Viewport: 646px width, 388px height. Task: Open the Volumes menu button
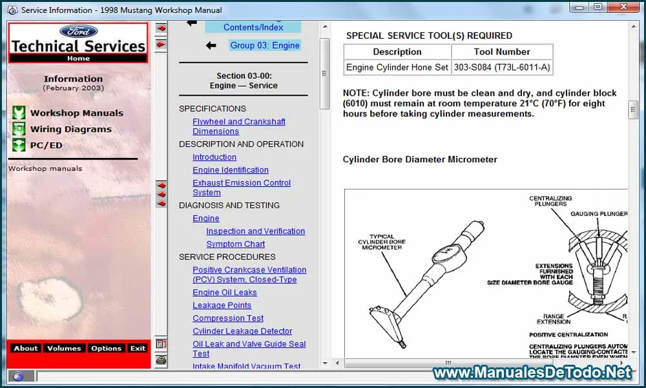coord(64,348)
